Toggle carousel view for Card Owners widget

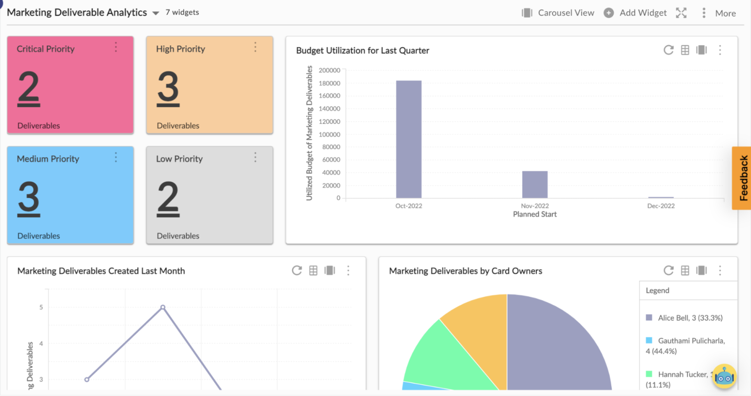click(701, 271)
